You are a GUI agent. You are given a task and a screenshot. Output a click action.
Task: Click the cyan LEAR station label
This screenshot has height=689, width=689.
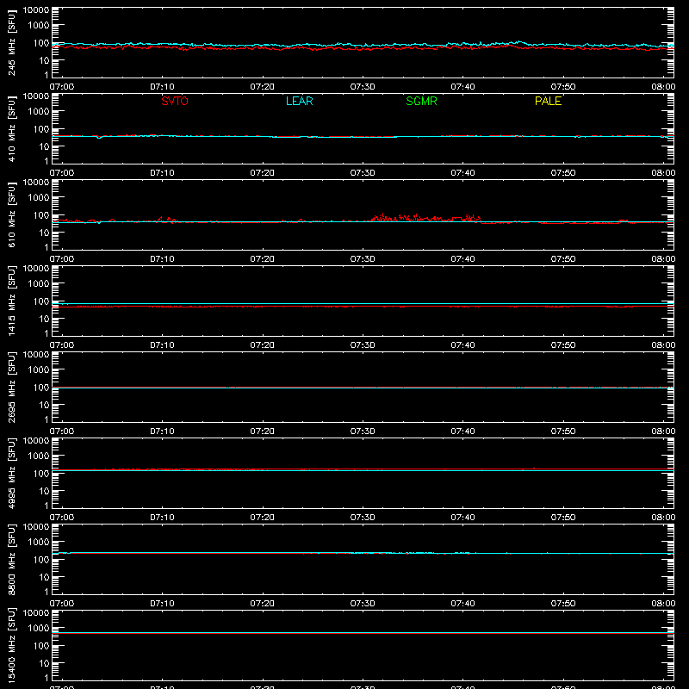[299, 101]
